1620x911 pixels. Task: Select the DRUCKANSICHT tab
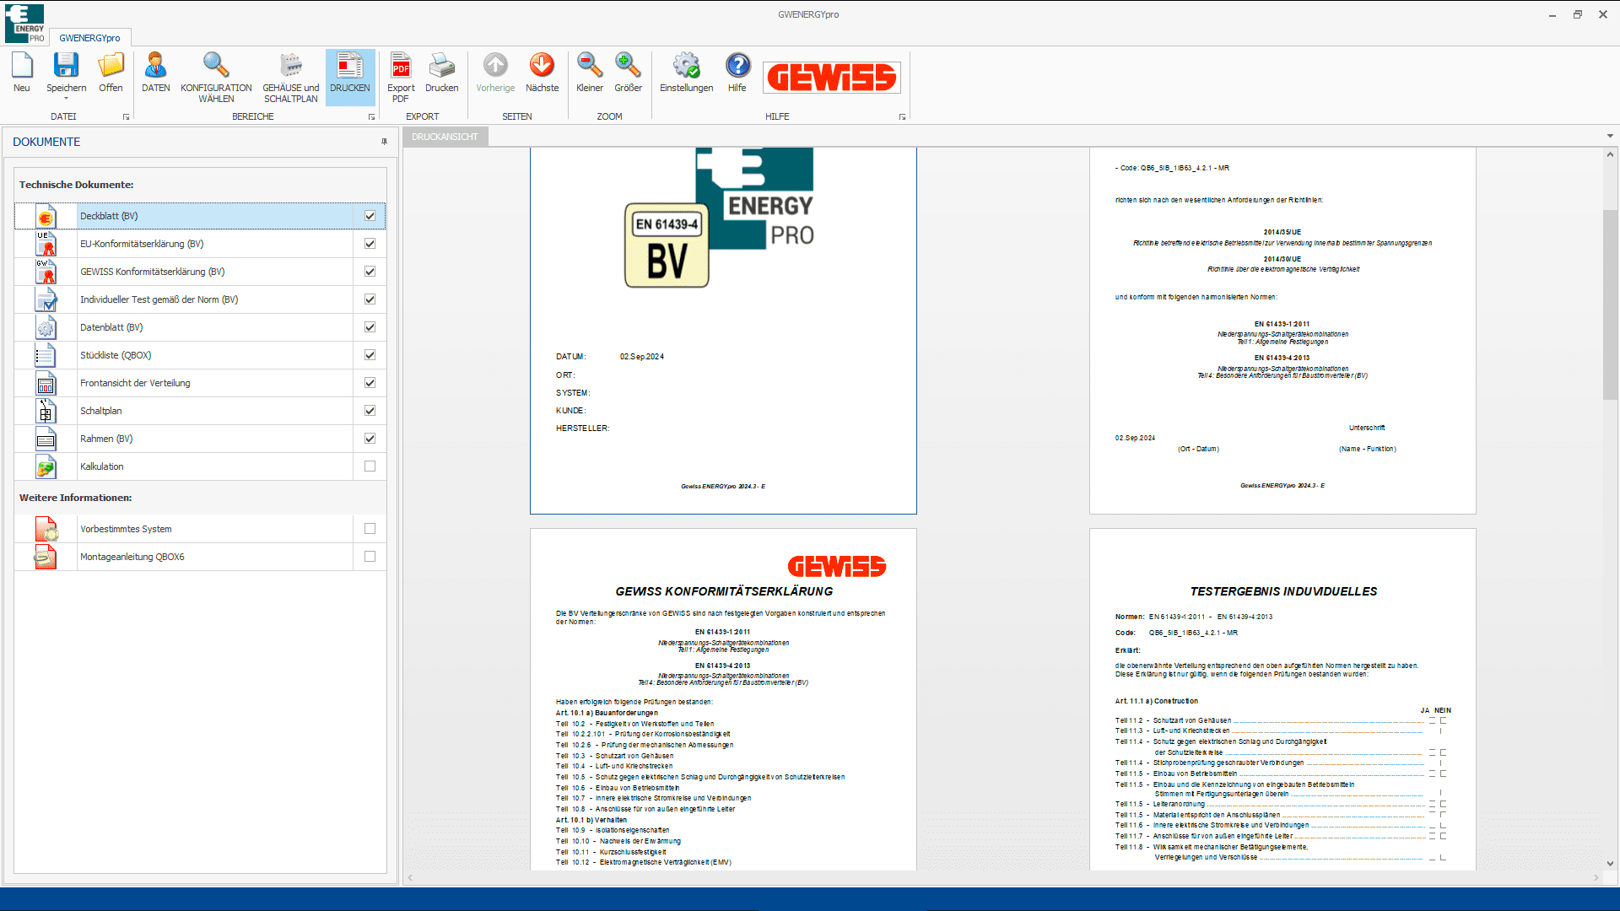point(445,137)
